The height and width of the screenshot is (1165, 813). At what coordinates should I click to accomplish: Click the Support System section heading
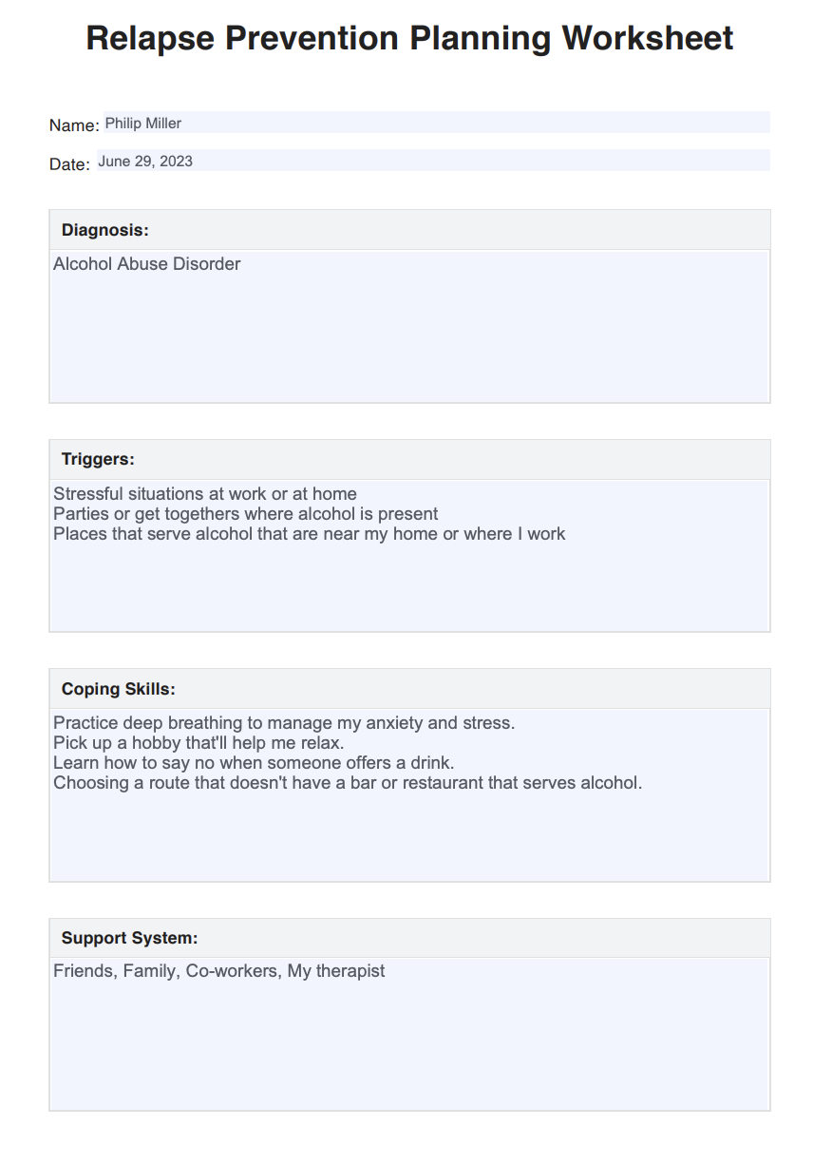click(x=129, y=938)
